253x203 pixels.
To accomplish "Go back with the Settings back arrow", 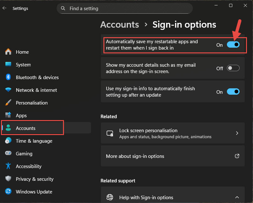I will pos(4,8).
